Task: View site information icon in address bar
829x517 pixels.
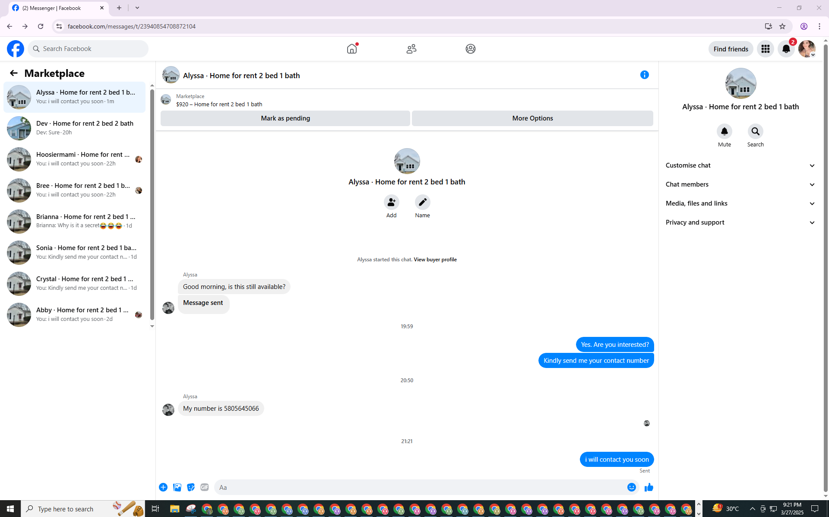Action: (x=59, y=26)
